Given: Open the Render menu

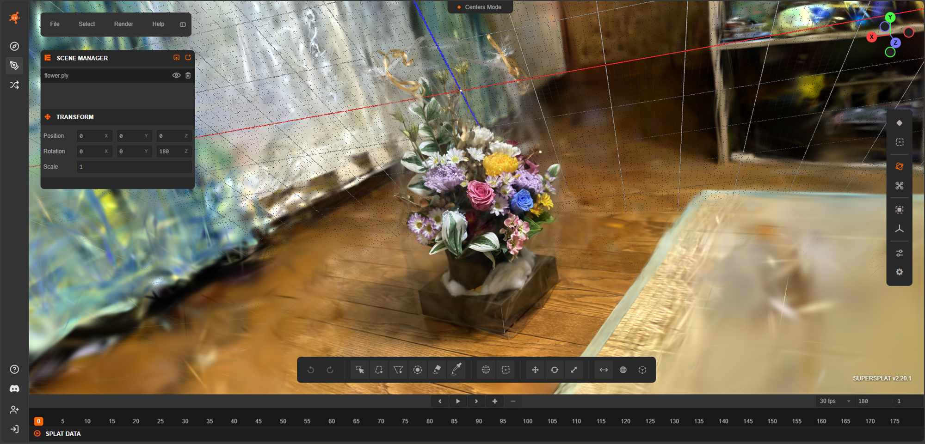Looking at the screenshot, I should tap(123, 24).
